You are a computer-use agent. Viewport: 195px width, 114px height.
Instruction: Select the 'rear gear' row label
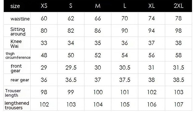click(20, 80)
